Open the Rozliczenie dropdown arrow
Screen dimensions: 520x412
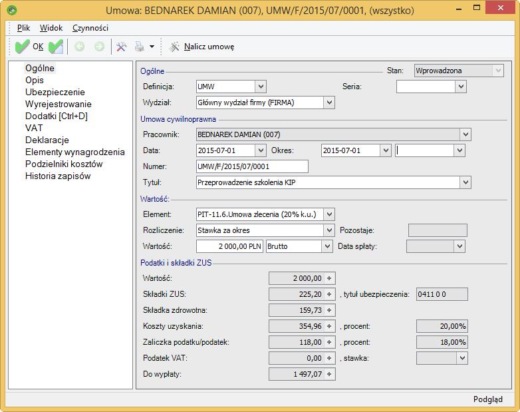[x=329, y=230]
